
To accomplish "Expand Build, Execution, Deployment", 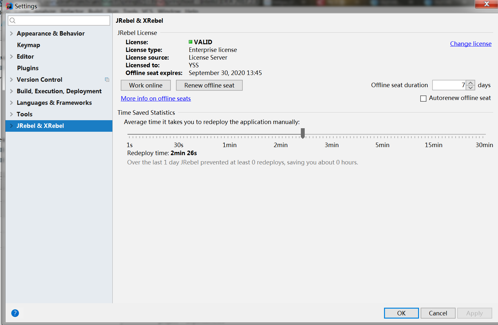I will coord(12,91).
